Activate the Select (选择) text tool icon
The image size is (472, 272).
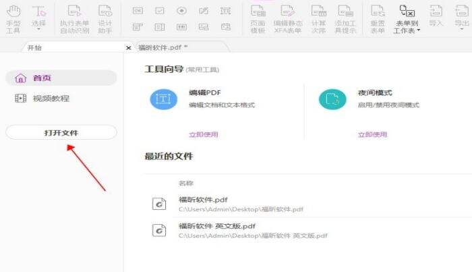tap(39, 12)
